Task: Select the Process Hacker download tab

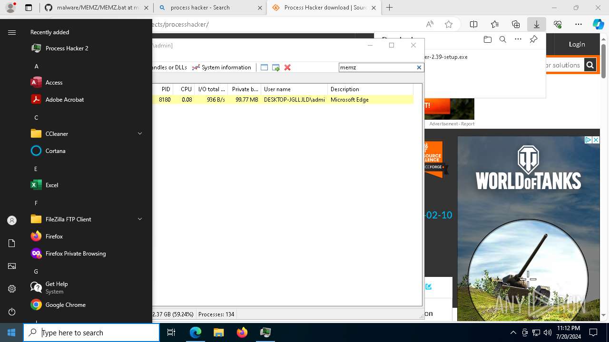Action: pyautogui.click(x=324, y=8)
